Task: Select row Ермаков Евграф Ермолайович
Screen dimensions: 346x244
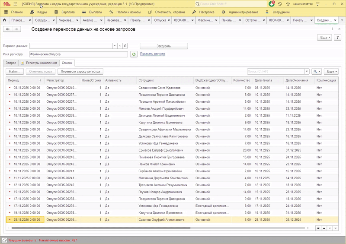Action: [172, 150]
